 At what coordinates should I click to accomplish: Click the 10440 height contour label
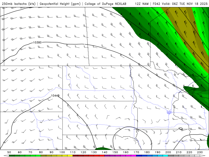pyautogui.click(x=55, y=96)
